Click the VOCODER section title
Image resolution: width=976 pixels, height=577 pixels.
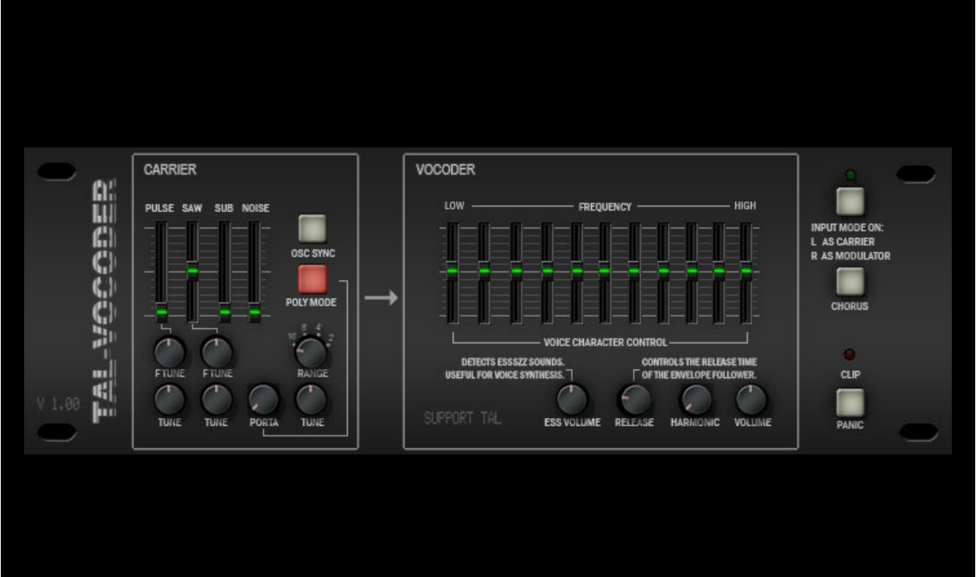(x=445, y=169)
